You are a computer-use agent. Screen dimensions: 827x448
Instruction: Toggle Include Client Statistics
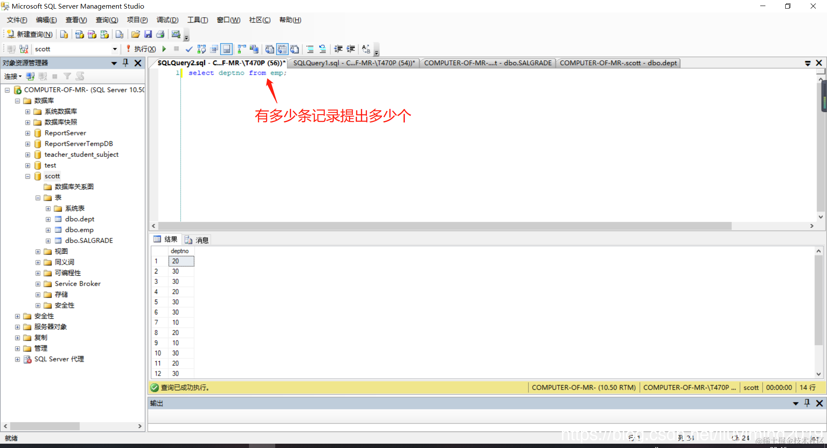point(254,49)
